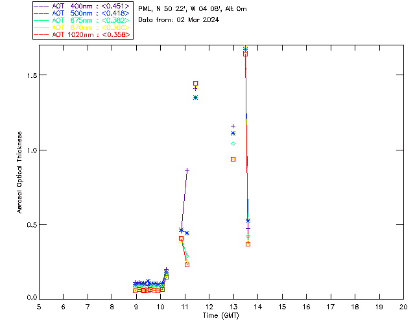Click the red square at top near AOT 1.64
Viewport: 415px width, 332px height.
pos(245,54)
